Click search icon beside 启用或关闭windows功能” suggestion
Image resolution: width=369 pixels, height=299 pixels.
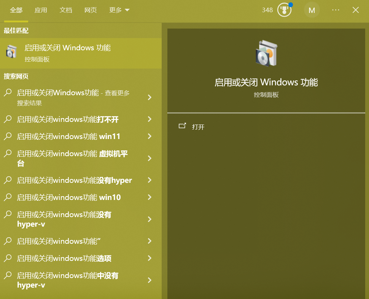(x=8, y=241)
